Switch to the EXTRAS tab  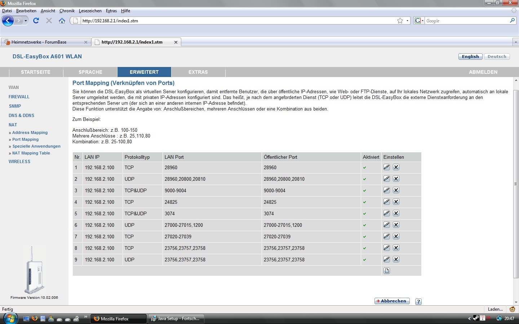click(x=198, y=72)
